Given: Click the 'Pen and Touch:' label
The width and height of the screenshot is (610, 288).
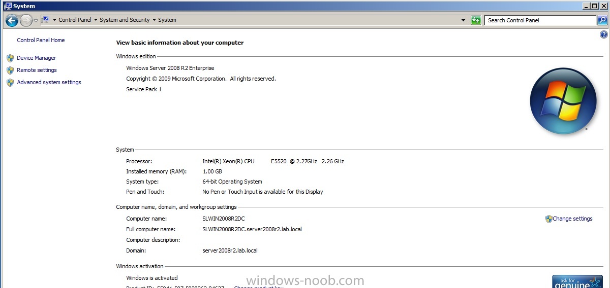Looking at the screenshot, I should (x=145, y=192).
